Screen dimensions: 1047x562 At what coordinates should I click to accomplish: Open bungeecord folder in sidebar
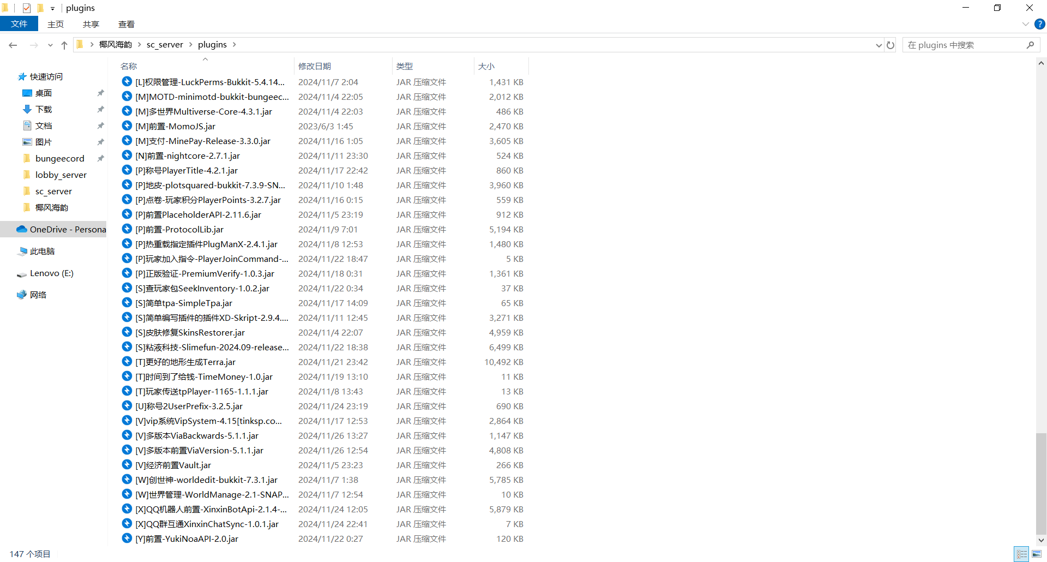coord(59,159)
